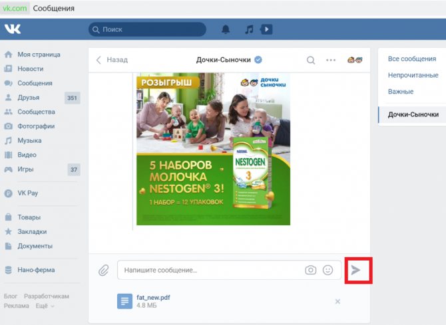The image size is (446, 325).
Task: Open the three dots actions menu
Action: (x=331, y=60)
